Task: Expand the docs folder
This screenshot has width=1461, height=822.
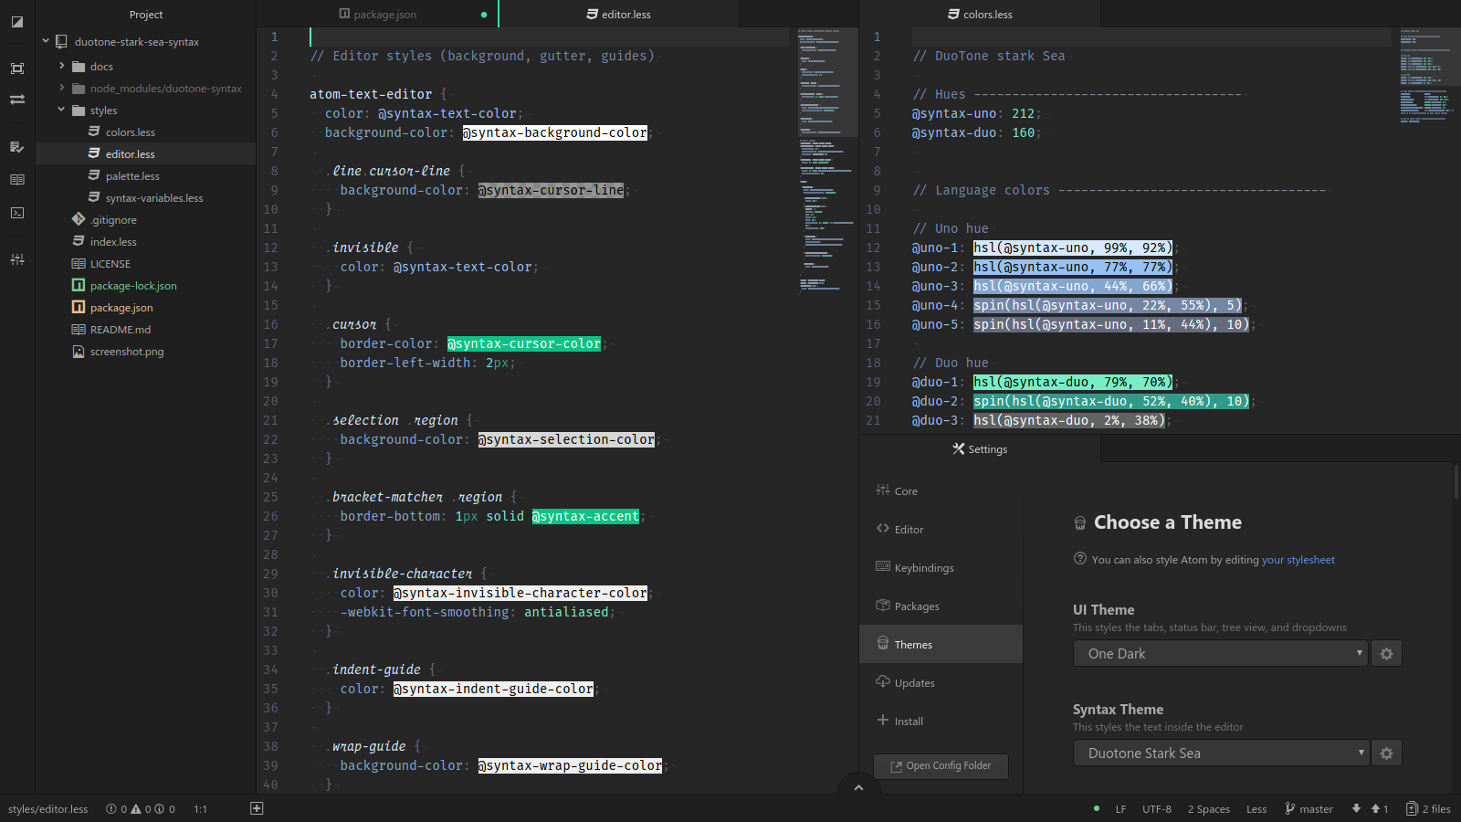Action: 62,66
